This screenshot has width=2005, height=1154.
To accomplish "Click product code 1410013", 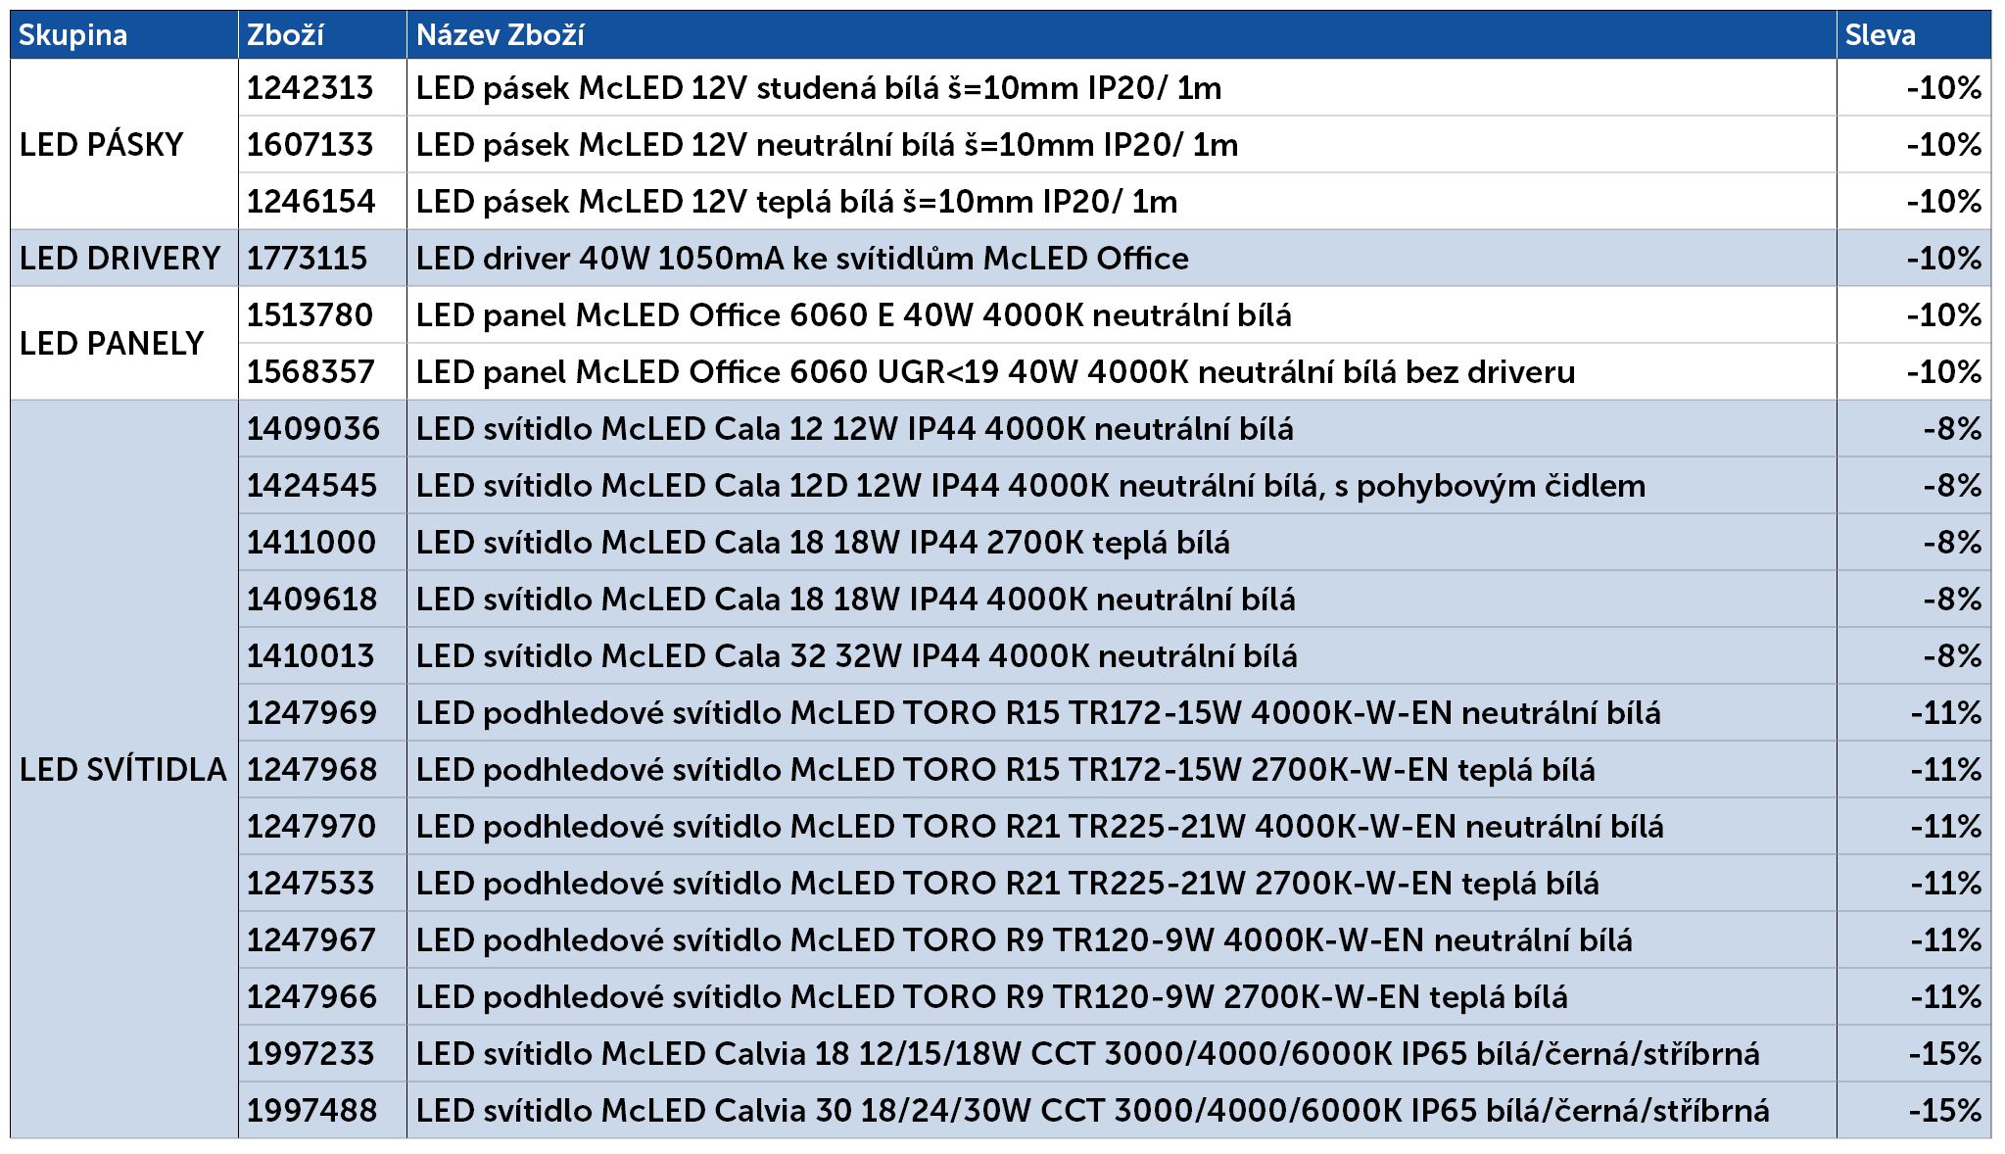I will click(310, 656).
